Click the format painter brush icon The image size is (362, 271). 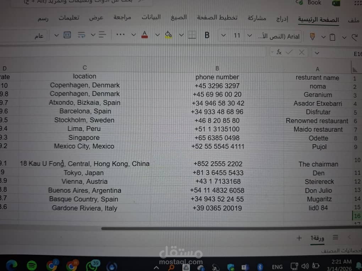coord(312,36)
